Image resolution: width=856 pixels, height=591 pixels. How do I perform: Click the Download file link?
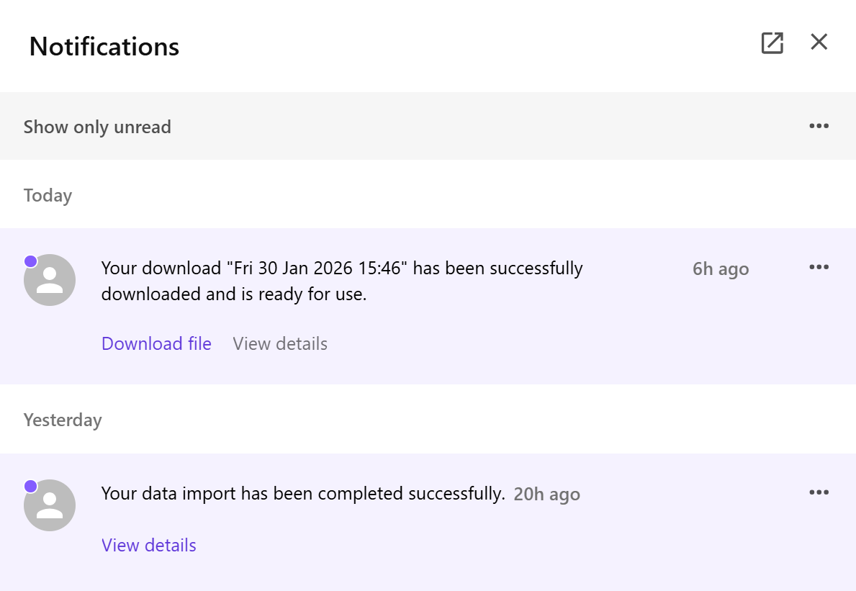(156, 344)
